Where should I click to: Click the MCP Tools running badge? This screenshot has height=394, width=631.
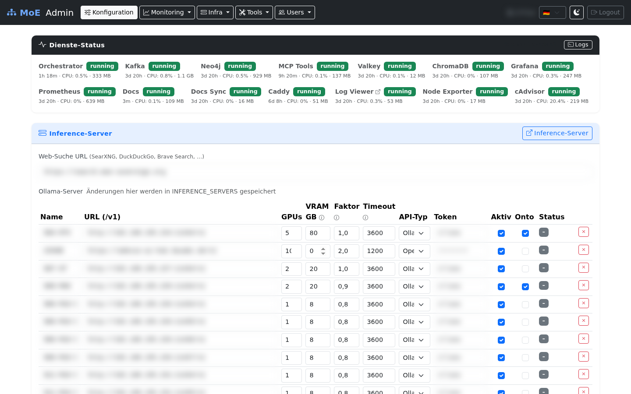pyautogui.click(x=333, y=66)
